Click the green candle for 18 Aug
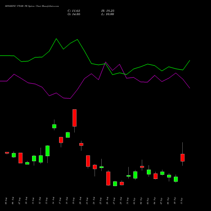The height and width of the screenshot is (211, 211). (68, 135)
